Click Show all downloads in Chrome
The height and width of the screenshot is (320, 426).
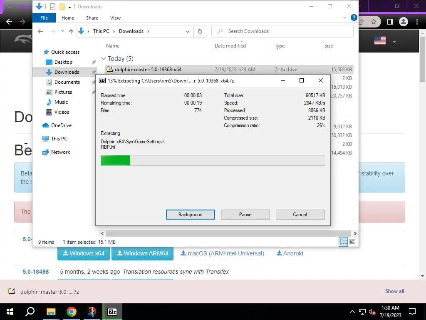[394, 291]
